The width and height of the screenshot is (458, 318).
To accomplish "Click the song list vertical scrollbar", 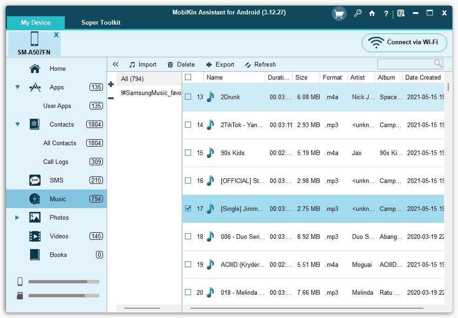I will point(448,87).
